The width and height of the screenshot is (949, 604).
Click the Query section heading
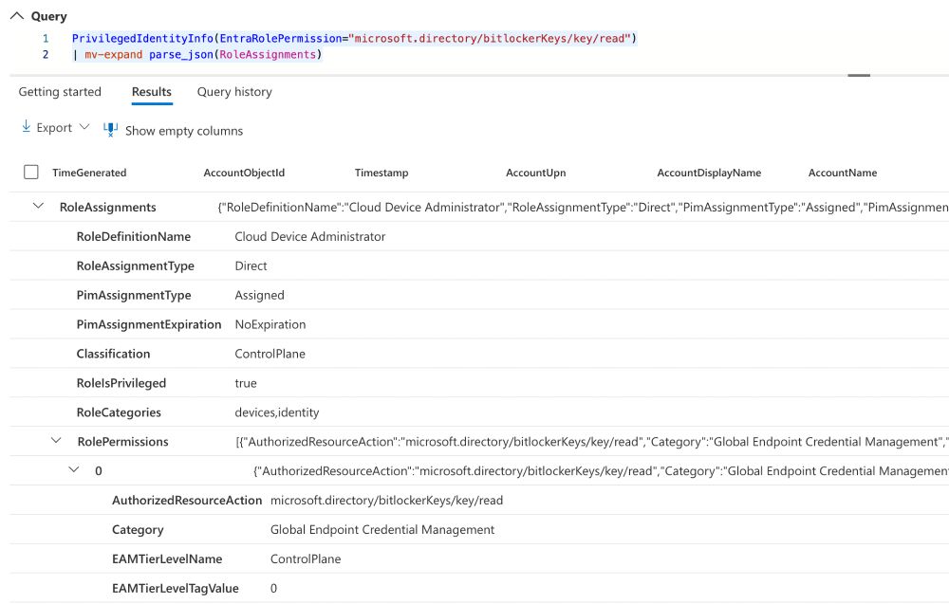[49, 16]
